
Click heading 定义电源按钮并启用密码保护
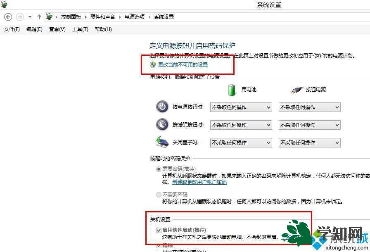pyautogui.click(x=192, y=45)
